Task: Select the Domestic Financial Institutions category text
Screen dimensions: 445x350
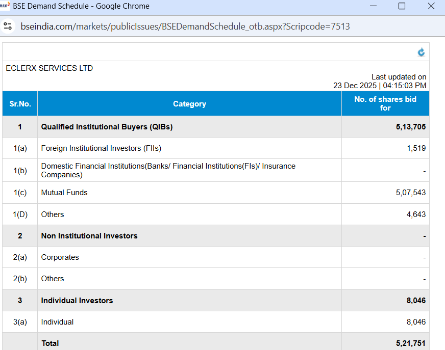Action: coord(168,170)
